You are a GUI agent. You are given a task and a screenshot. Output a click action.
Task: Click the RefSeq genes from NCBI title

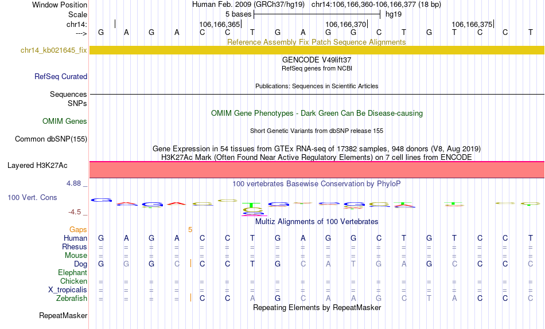(317, 68)
